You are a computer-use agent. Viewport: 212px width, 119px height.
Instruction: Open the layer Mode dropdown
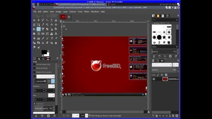click(162, 65)
